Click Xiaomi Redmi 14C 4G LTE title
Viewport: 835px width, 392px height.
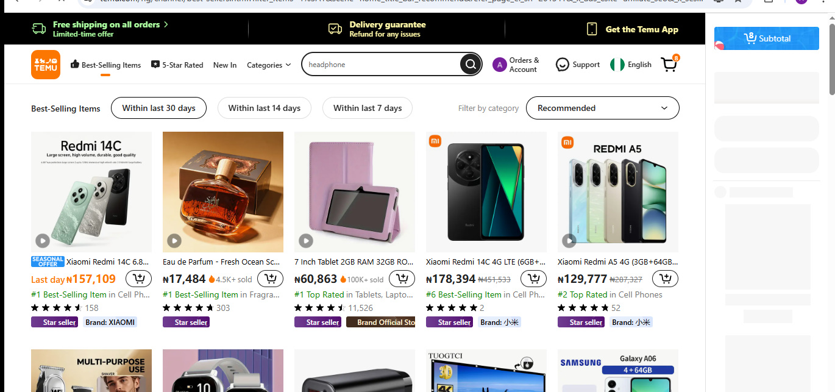[486, 262]
